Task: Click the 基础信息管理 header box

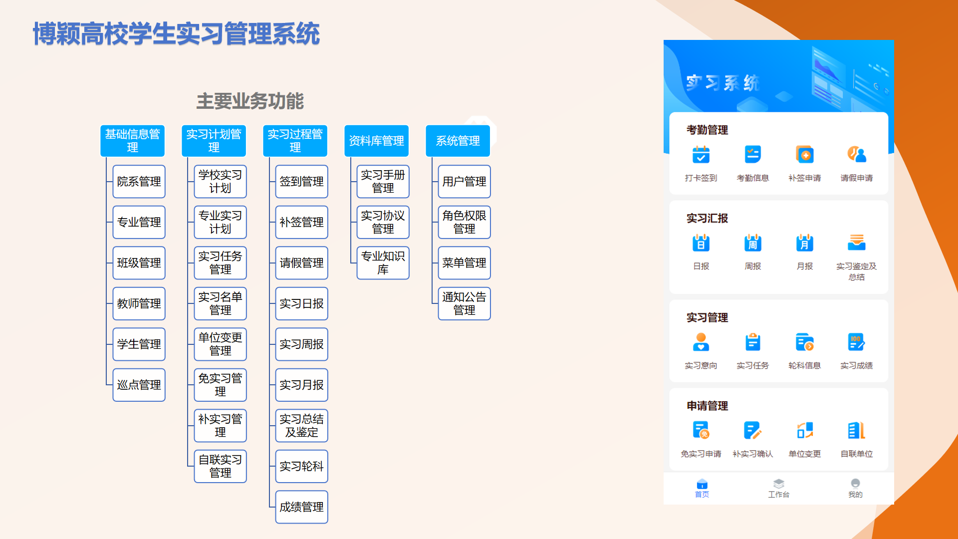Action: point(132,141)
